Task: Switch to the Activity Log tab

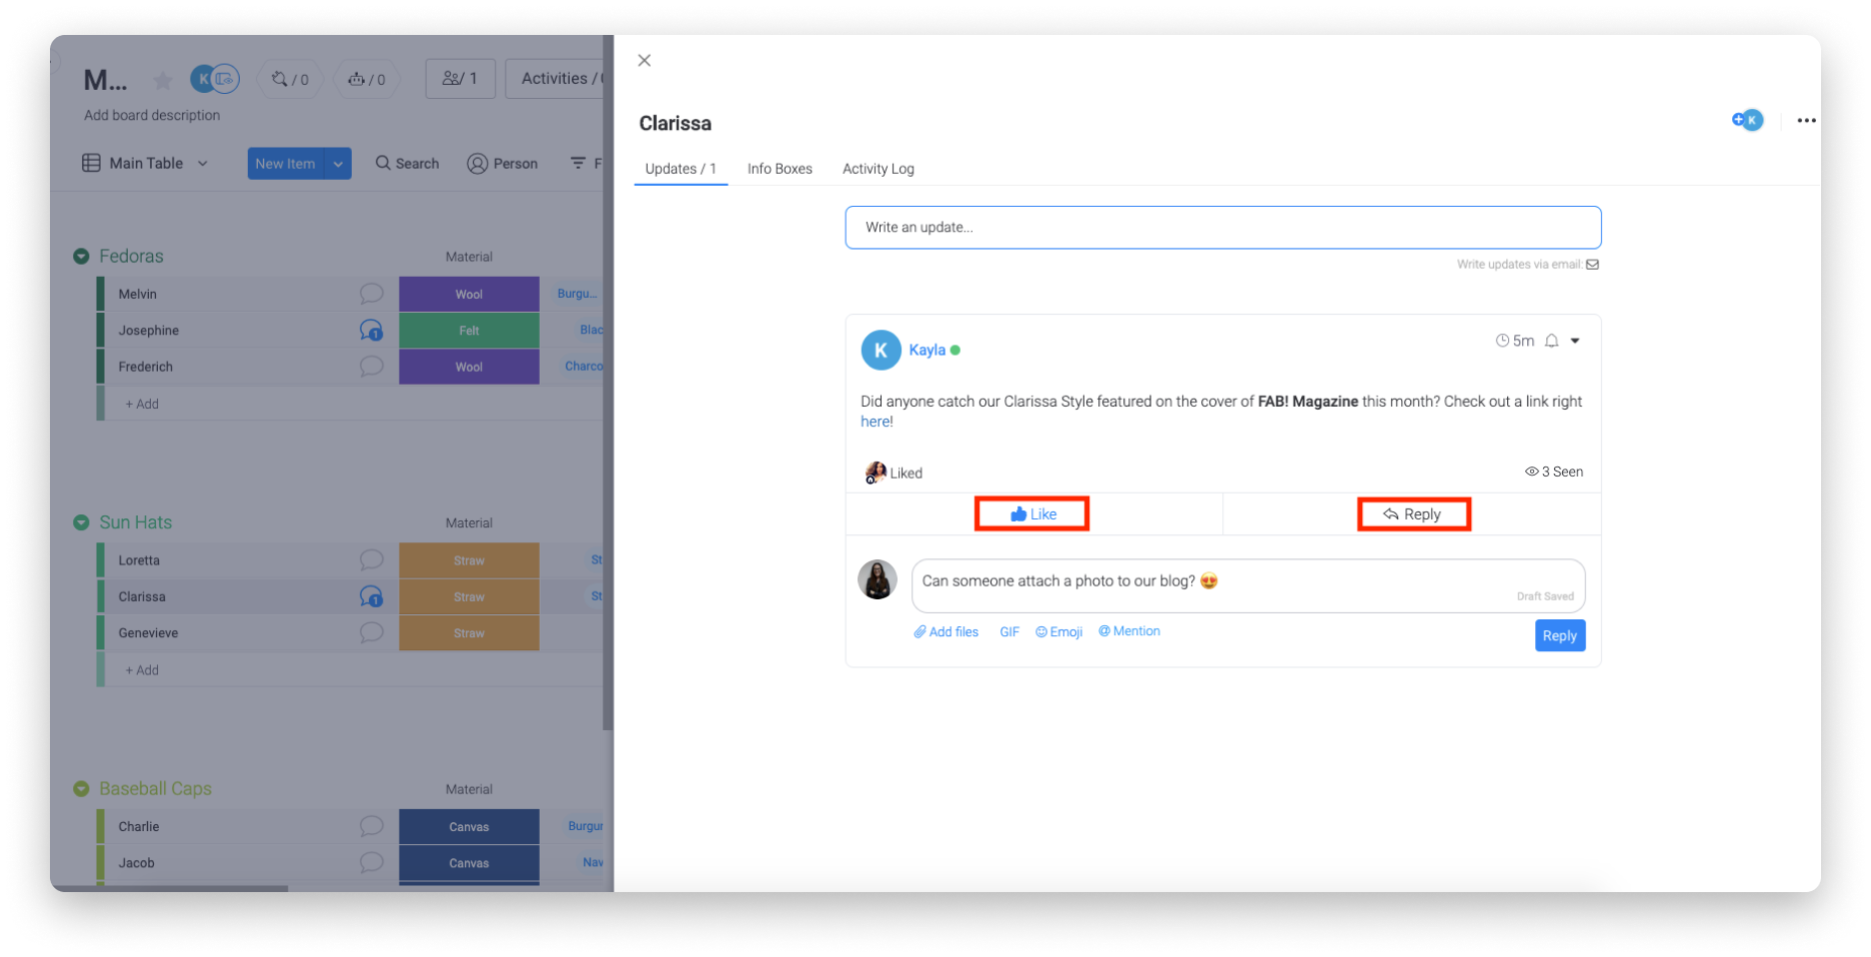Action: point(879,169)
